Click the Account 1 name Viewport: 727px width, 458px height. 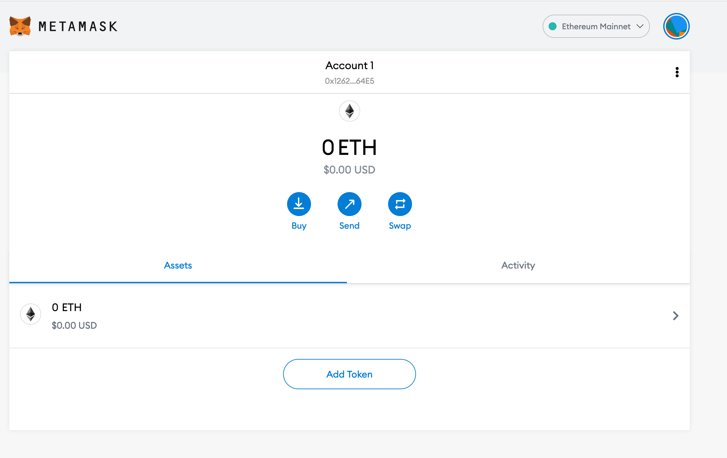[x=350, y=65]
